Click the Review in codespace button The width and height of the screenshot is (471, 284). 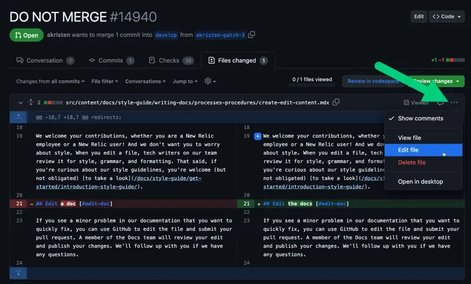[x=373, y=81]
